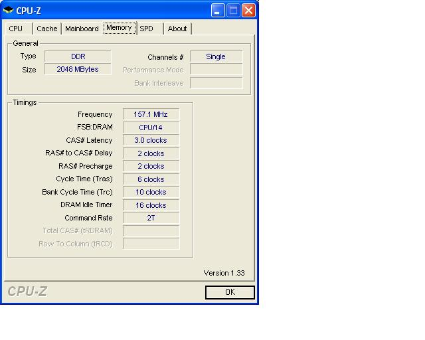
Task: Click the DRAM Idle Timer label
Action: coord(86,205)
